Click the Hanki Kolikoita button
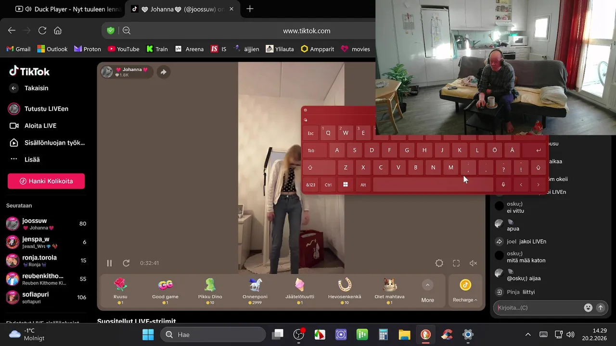616x346 pixels. click(x=46, y=181)
